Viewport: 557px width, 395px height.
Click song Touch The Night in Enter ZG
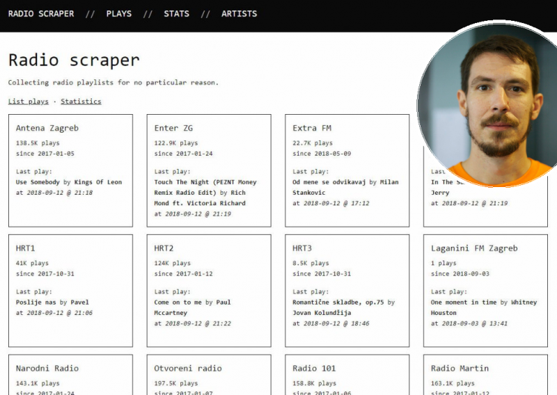click(x=205, y=187)
